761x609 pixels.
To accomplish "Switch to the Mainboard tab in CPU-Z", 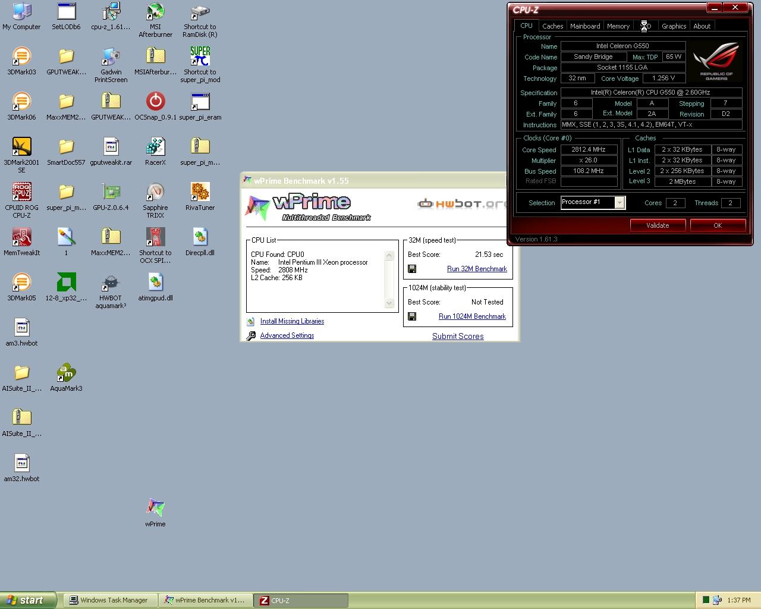I will point(585,26).
